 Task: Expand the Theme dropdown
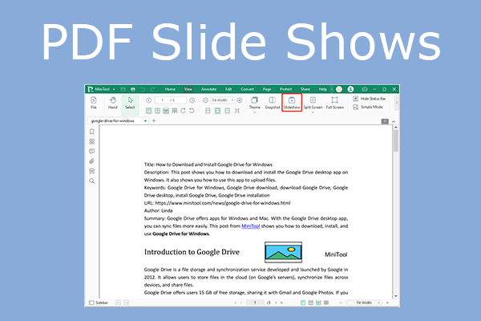(255, 112)
